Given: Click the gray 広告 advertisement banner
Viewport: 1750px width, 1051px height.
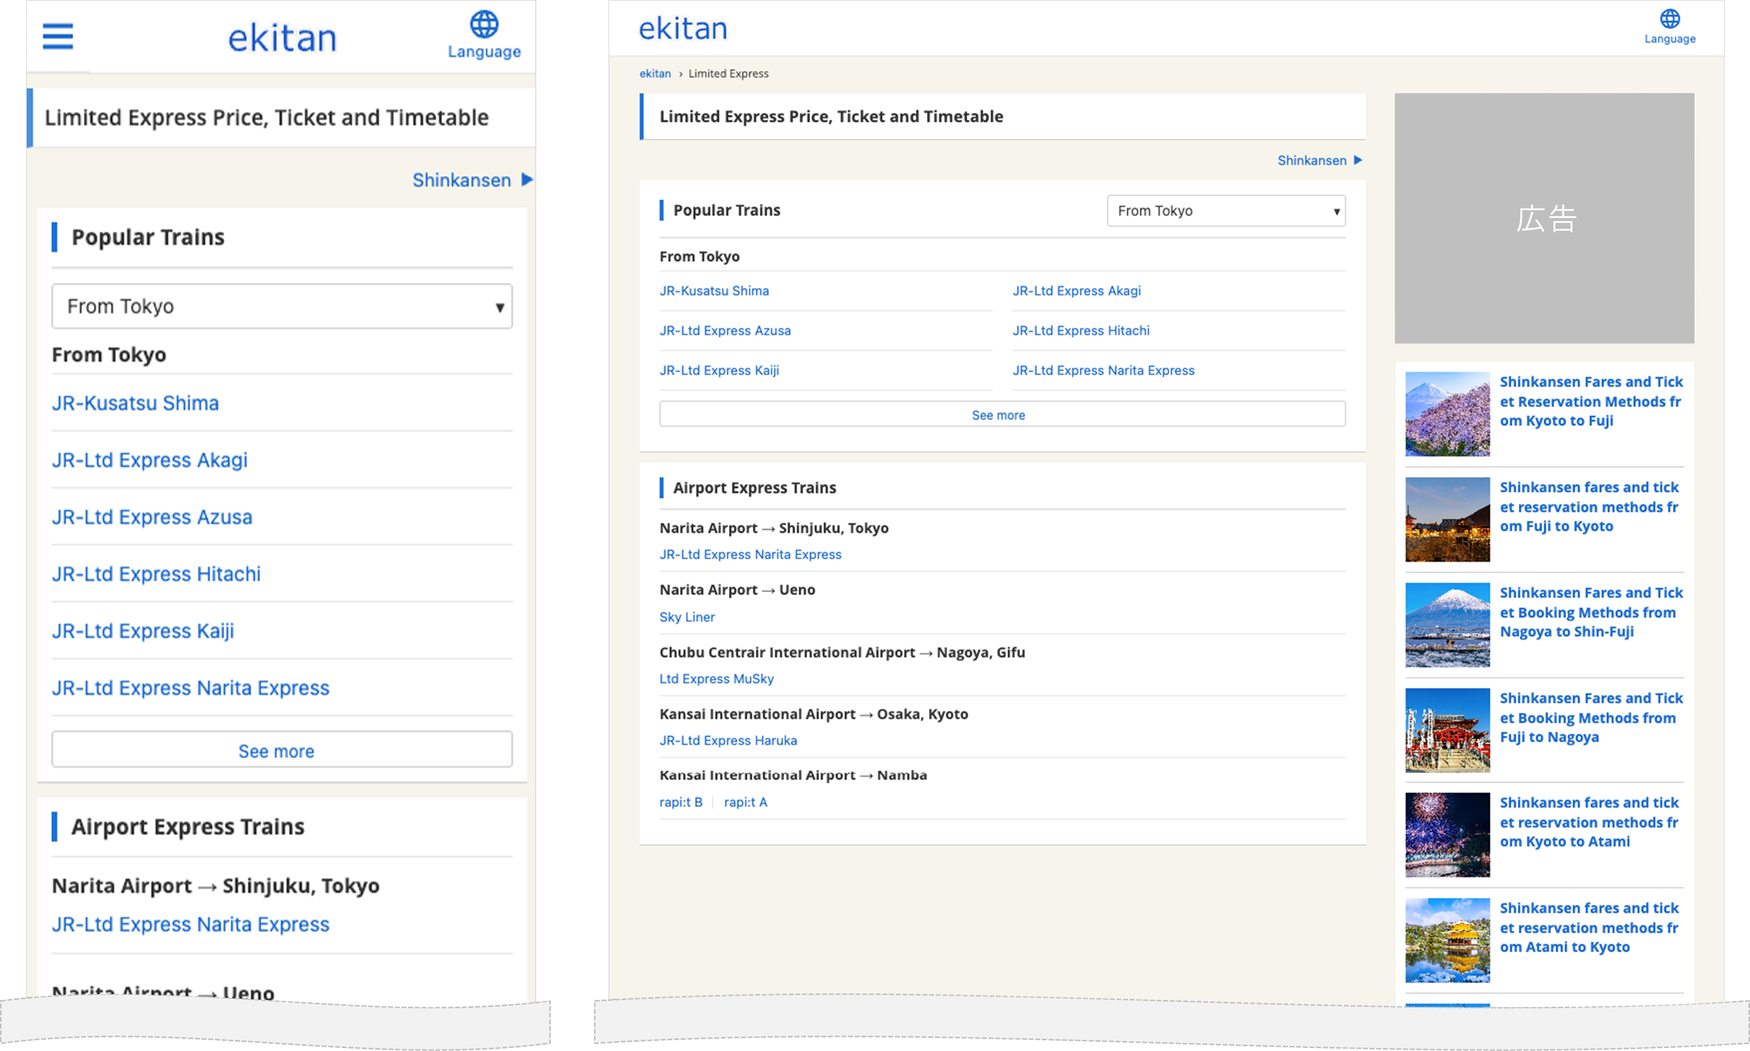Looking at the screenshot, I should click(x=1544, y=218).
